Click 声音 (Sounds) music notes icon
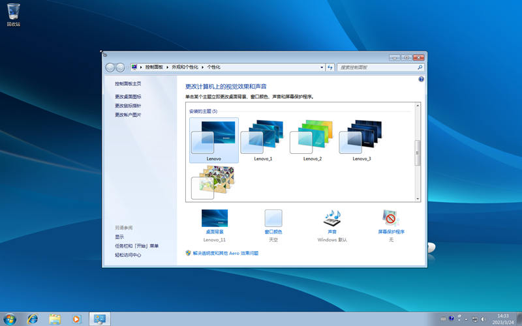522x326 pixels. (332, 218)
